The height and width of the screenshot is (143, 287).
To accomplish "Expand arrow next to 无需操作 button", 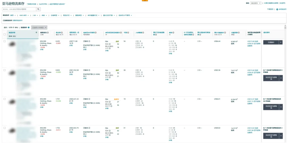I will point(281,42).
